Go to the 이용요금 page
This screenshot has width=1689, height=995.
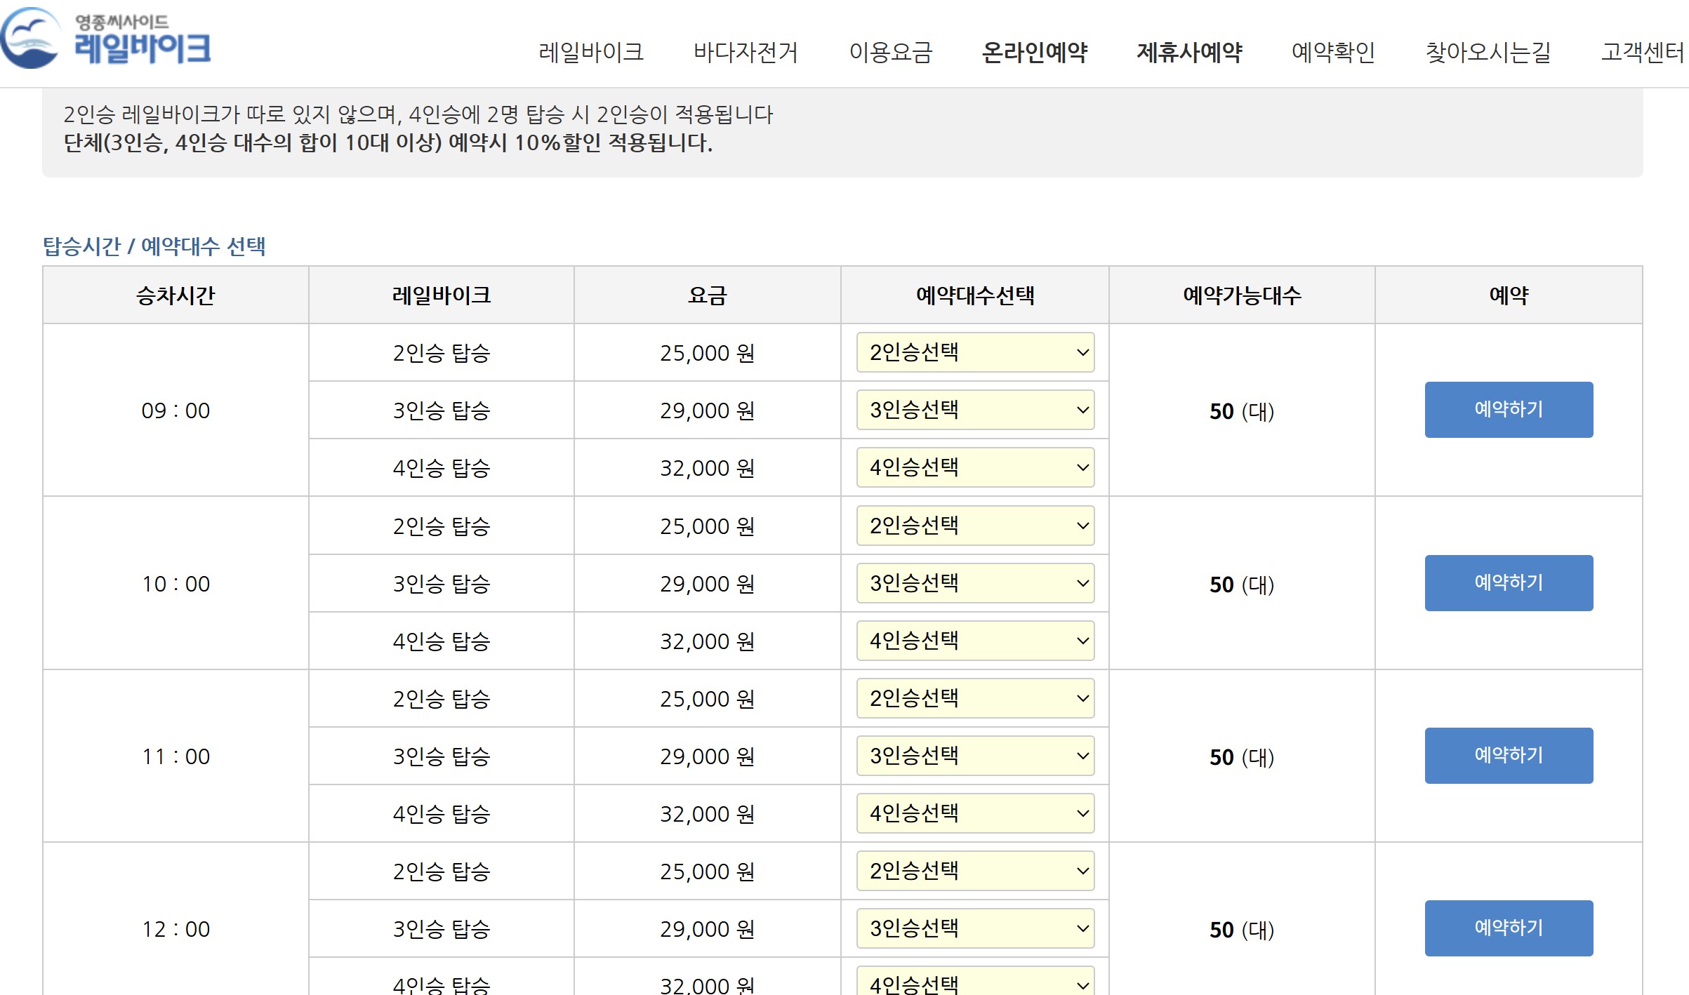(x=890, y=52)
